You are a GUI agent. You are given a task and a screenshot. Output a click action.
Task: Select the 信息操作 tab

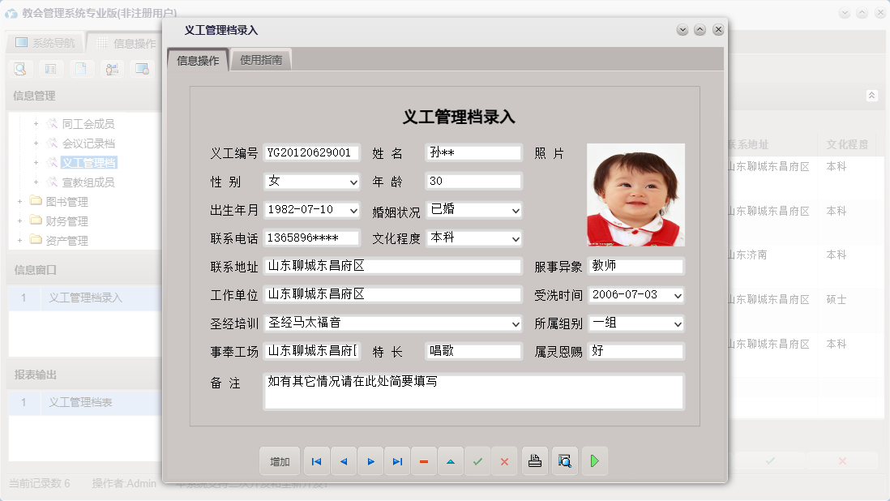click(x=196, y=59)
